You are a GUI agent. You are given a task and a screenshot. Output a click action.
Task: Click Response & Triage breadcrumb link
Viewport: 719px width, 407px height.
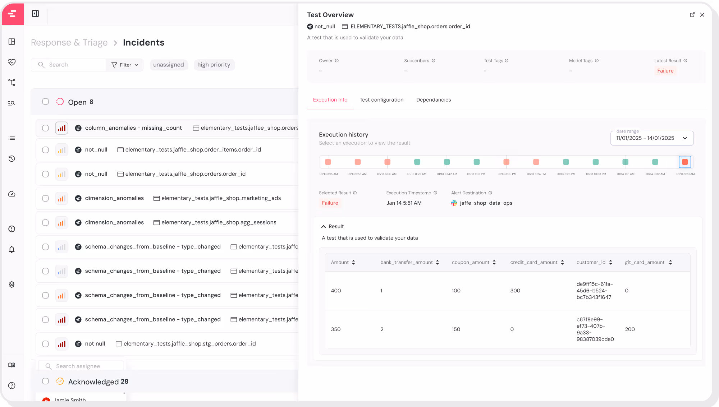69,43
